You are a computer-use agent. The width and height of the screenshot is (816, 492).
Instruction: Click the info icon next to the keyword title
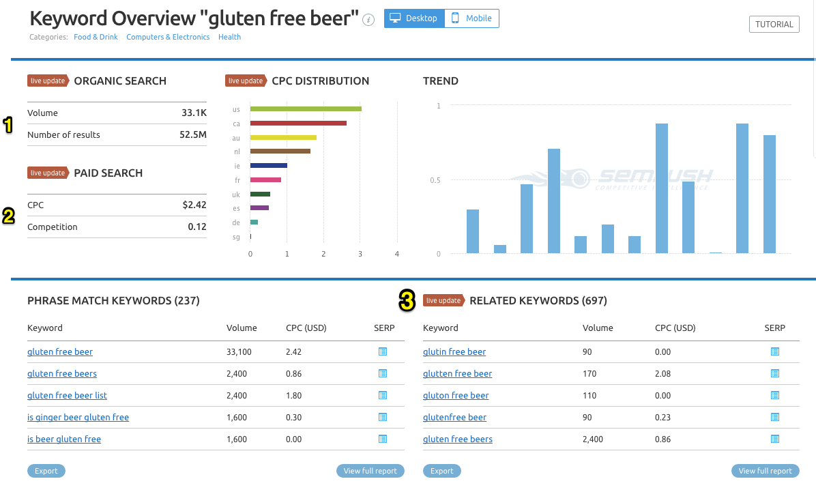[368, 20]
